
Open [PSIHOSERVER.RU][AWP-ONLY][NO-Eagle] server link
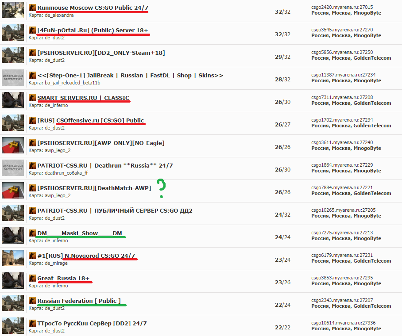coord(101,143)
